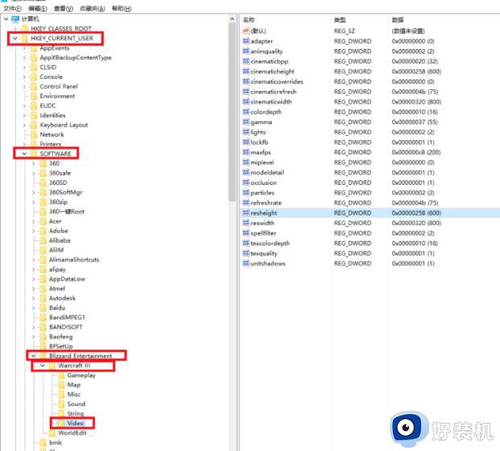Collapse the Warcraft III key
500x451 pixels.
[x=43, y=366]
